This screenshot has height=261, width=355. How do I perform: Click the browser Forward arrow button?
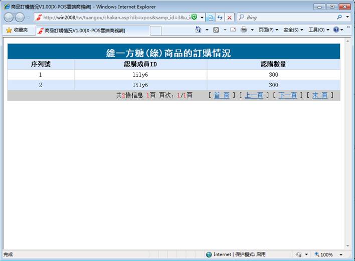click(20, 17)
